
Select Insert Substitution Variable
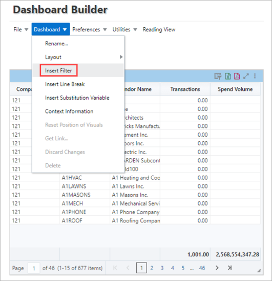[x=77, y=98]
